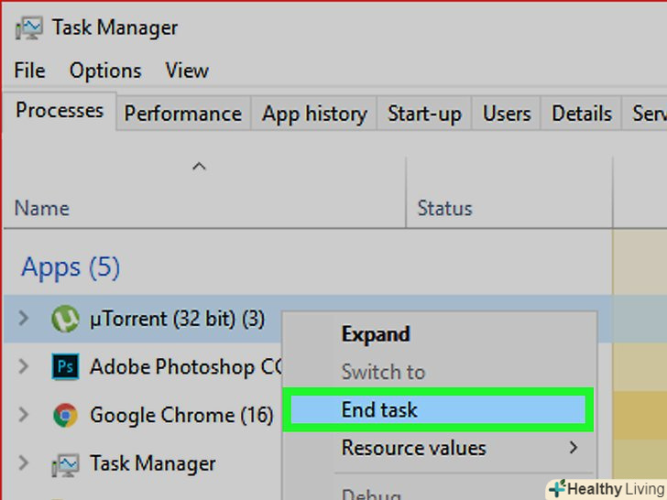Image resolution: width=667 pixels, height=500 pixels.
Task: Sort processes by the Name column
Action: (42, 208)
